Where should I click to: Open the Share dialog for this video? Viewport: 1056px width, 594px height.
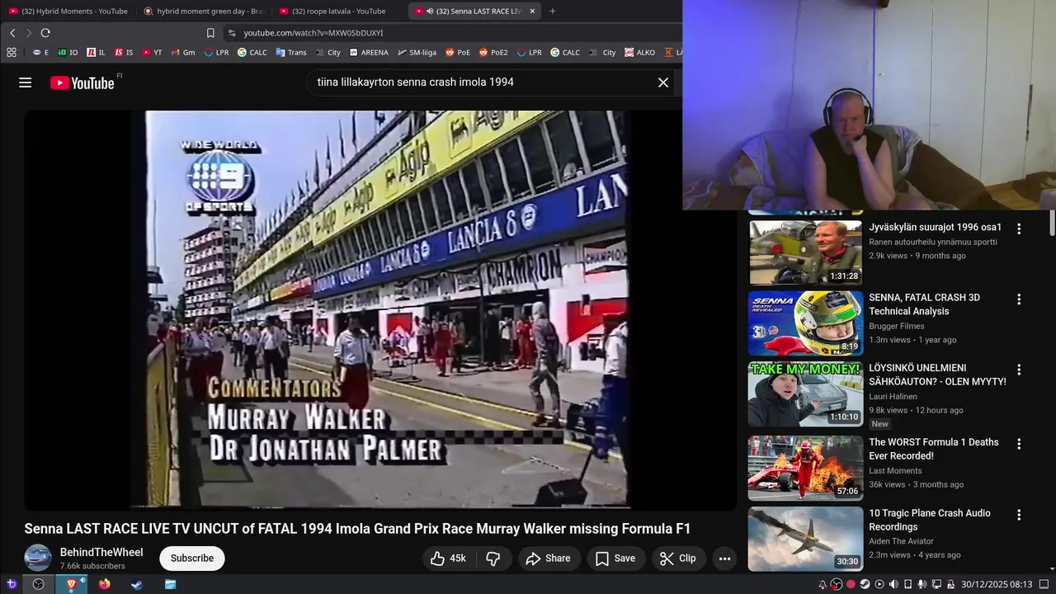tap(549, 559)
